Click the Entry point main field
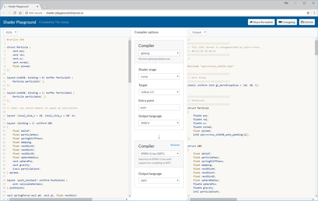 click(x=159, y=107)
